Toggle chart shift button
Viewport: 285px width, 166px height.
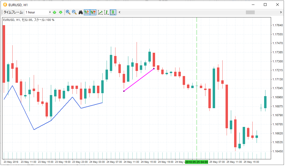click(93, 12)
